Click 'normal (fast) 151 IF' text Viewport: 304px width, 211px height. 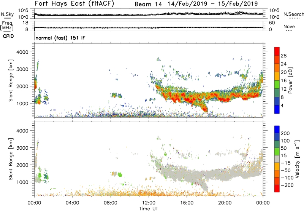tap(60, 38)
